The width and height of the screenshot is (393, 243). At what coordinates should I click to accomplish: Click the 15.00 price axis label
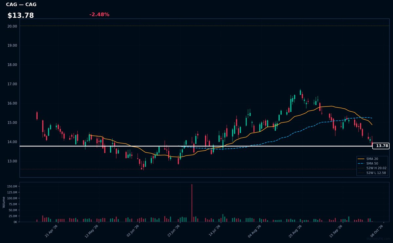point(12,122)
